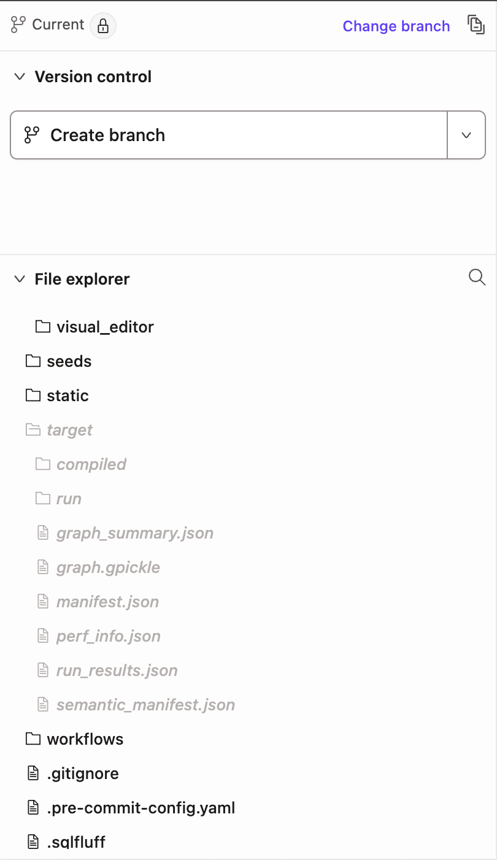
Task: Click the folder icon next to visual_editor
Action: 43,326
